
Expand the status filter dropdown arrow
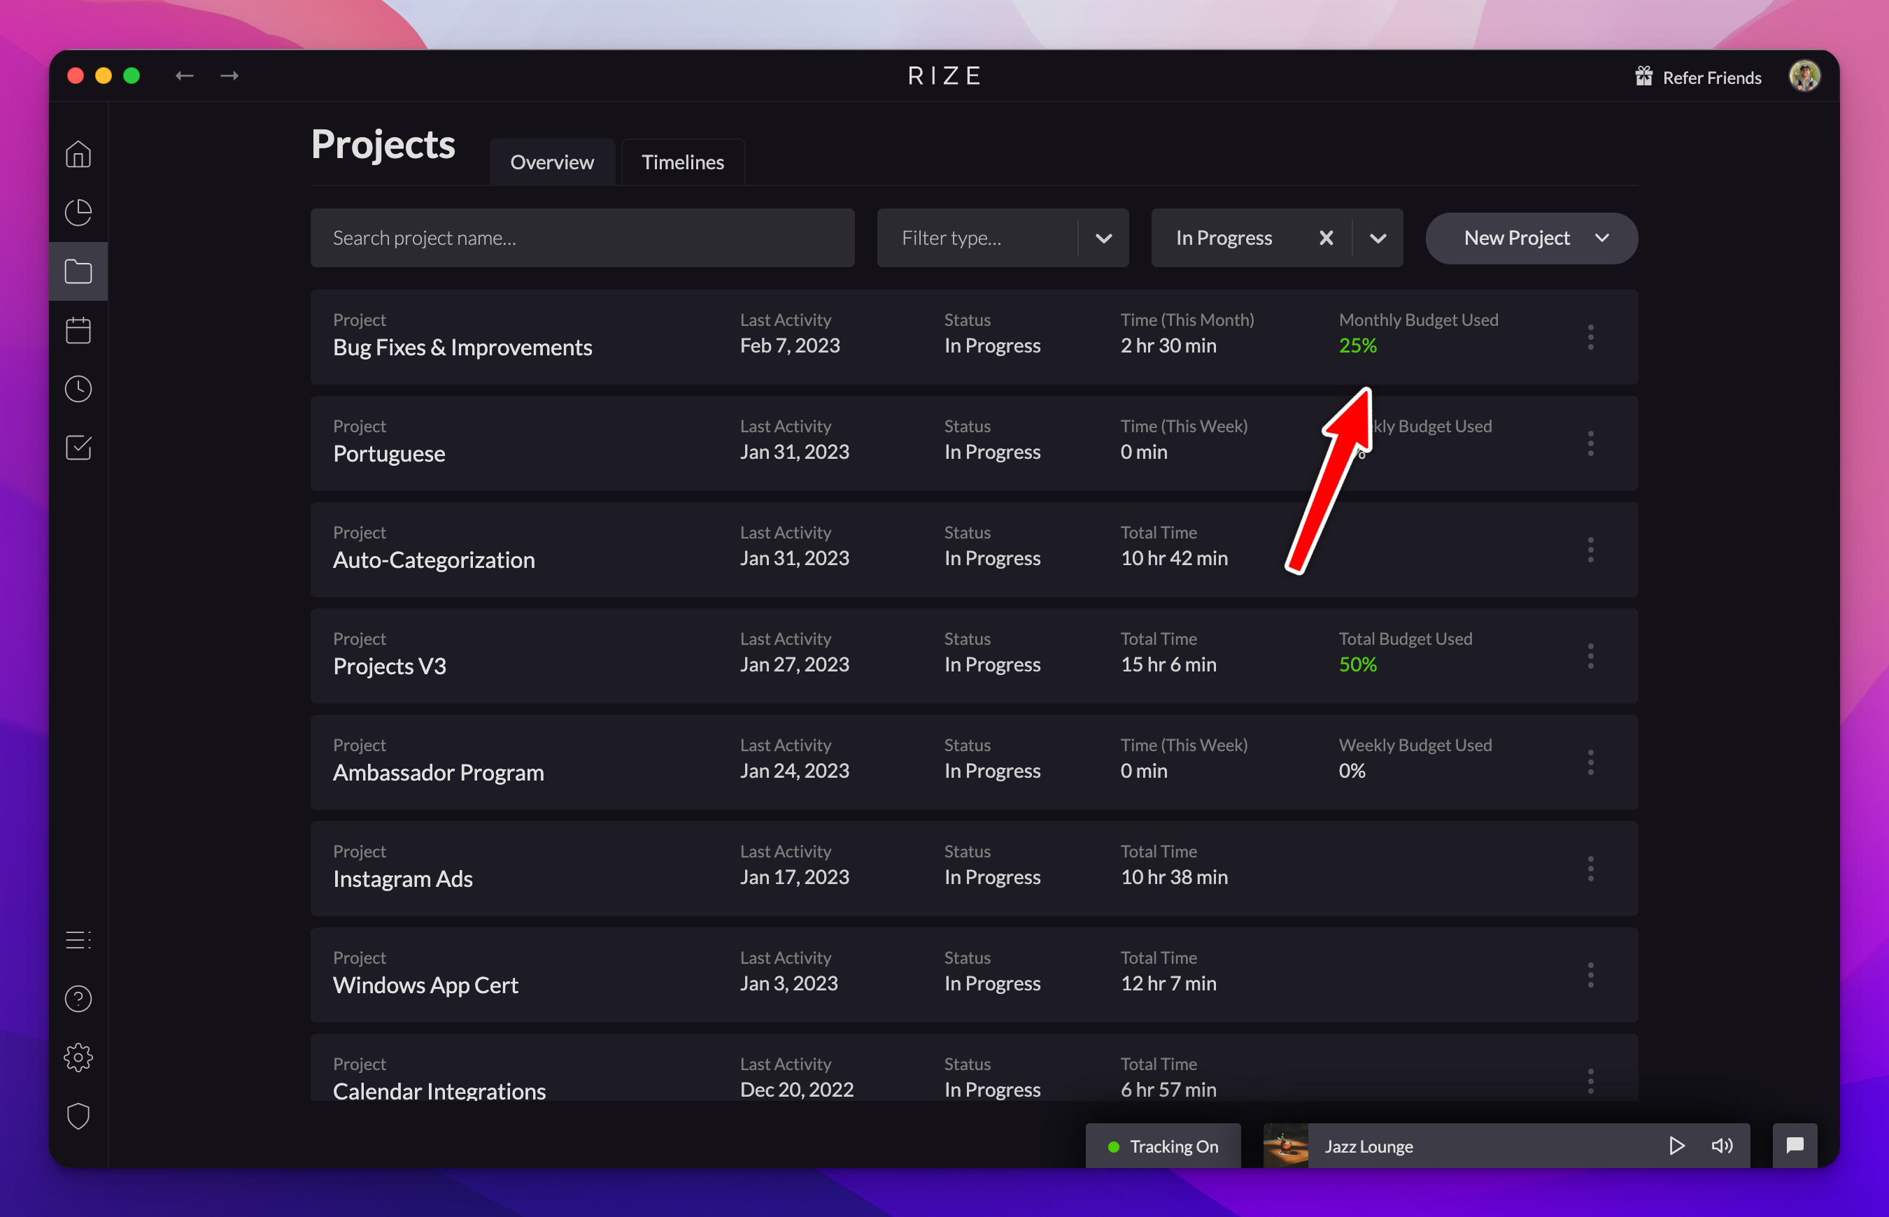[1378, 238]
